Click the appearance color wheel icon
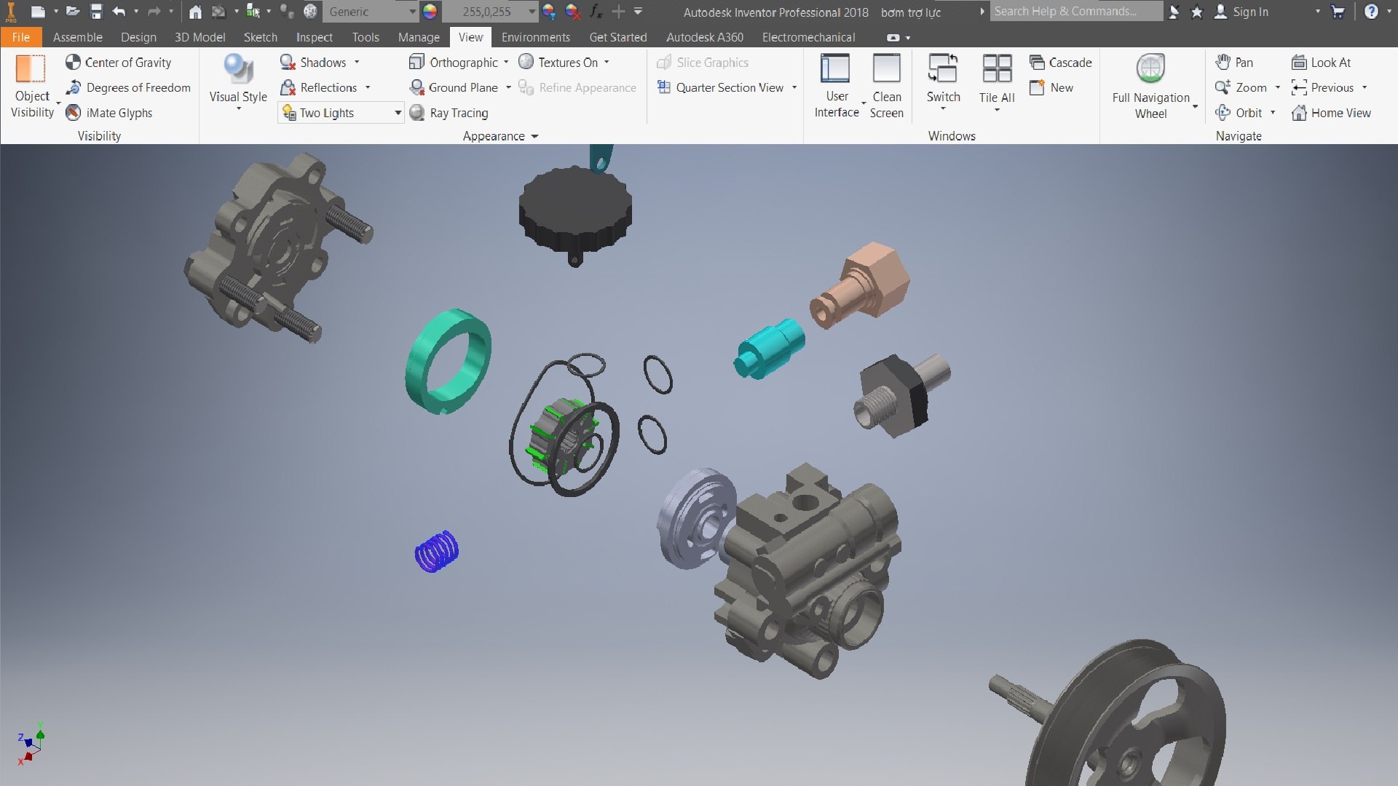 point(430,12)
